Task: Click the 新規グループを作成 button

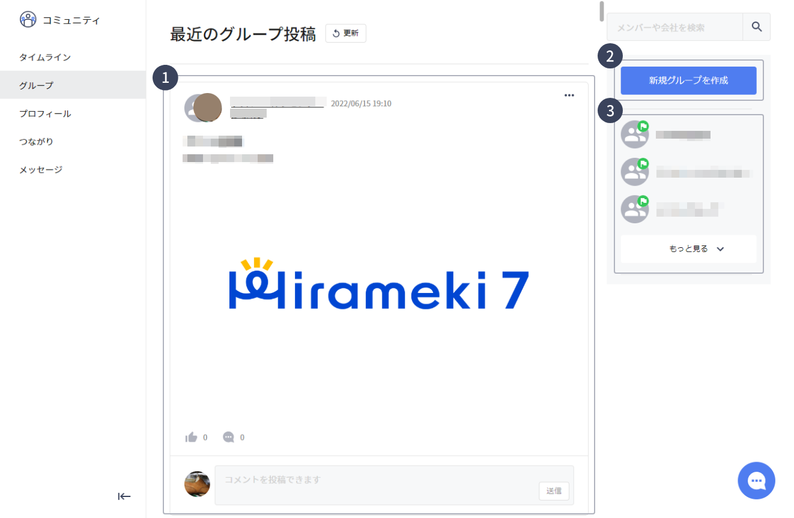Action: 688,80
